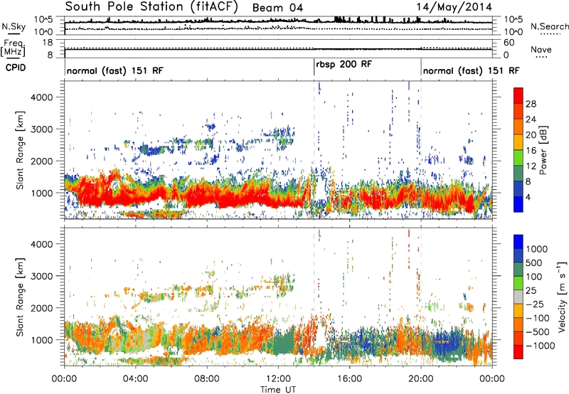Click the '-1000' label on Velocity color bar
The height and width of the screenshot is (394, 569).
[540, 346]
